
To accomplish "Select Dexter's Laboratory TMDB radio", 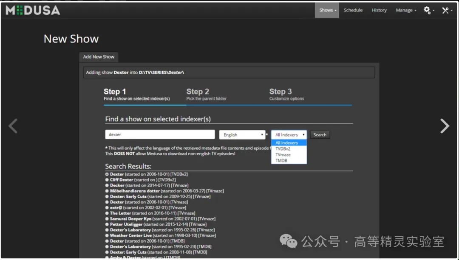I will point(107,246).
